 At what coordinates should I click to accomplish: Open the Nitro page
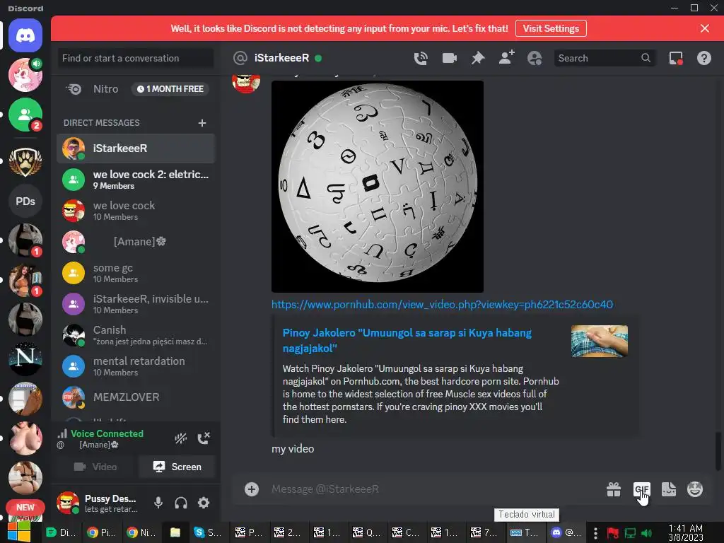tap(136, 88)
